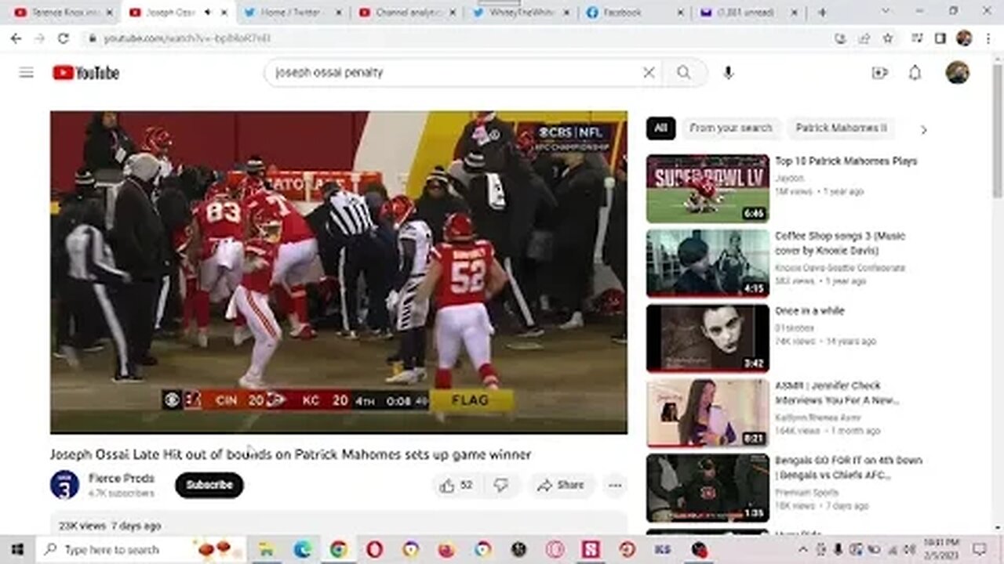Switch to the Home / Twitter tab
Viewport: 1004px width, 564px height.
pos(292,13)
